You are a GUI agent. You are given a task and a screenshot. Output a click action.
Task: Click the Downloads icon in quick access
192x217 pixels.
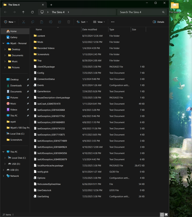point(8,85)
